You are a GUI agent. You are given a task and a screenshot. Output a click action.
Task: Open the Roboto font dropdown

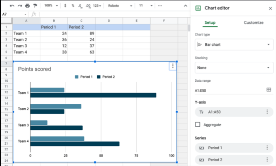(x=119, y=6)
